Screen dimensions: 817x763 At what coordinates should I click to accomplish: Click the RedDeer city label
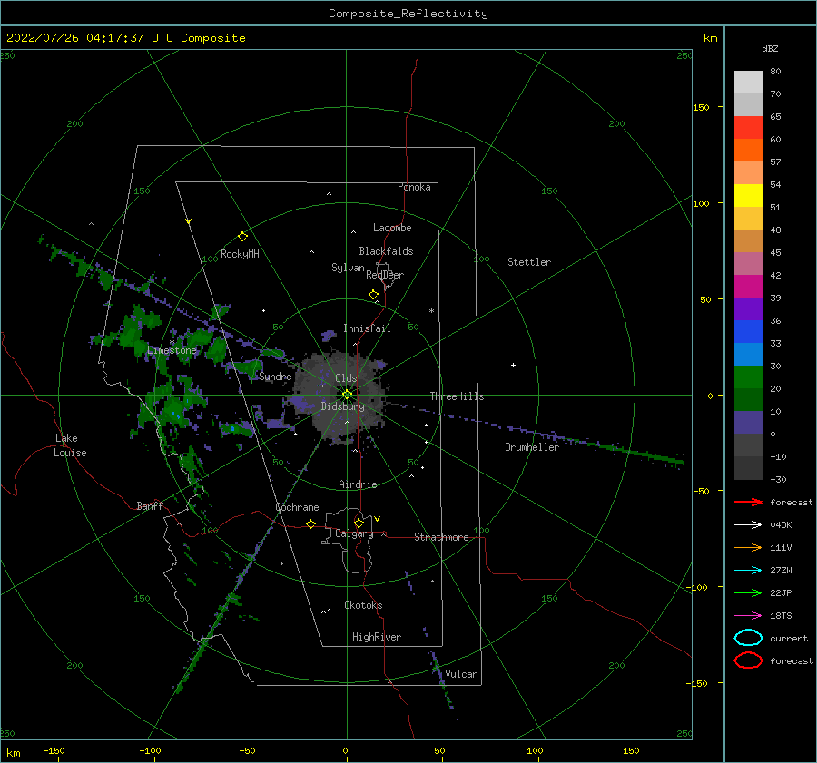tap(385, 275)
